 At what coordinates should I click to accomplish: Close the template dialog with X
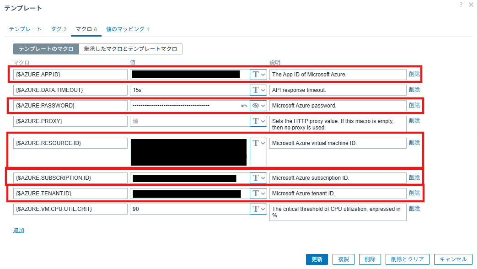[x=471, y=5]
